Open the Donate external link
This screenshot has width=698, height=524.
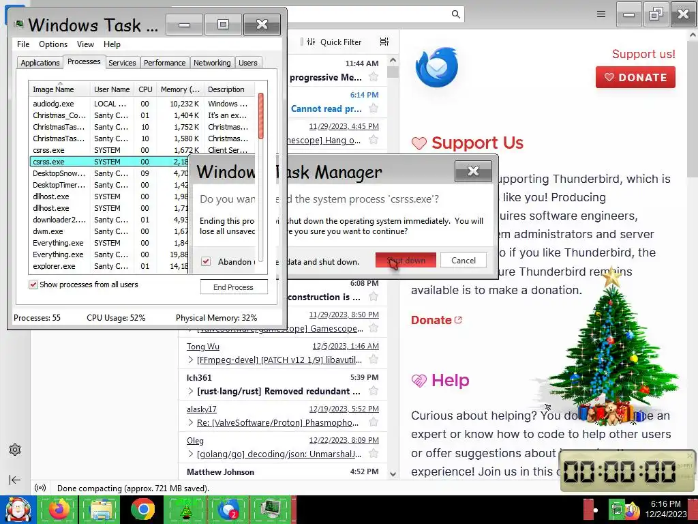tap(436, 320)
